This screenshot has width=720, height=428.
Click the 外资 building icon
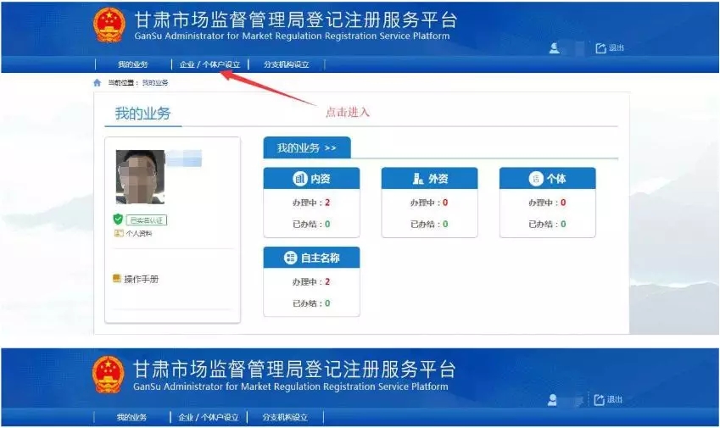point(418,179)
